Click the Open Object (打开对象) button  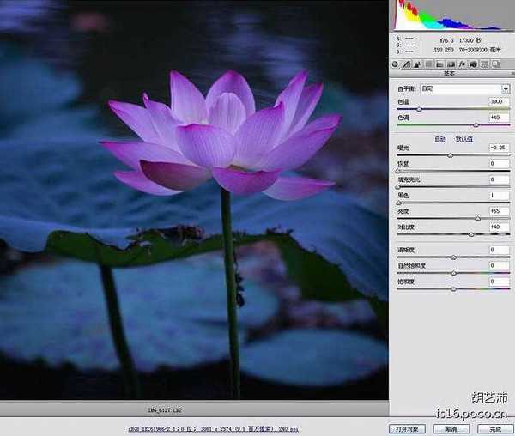pos(409,427)
